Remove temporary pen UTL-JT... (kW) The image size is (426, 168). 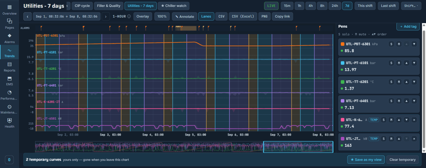coord(414,139)
